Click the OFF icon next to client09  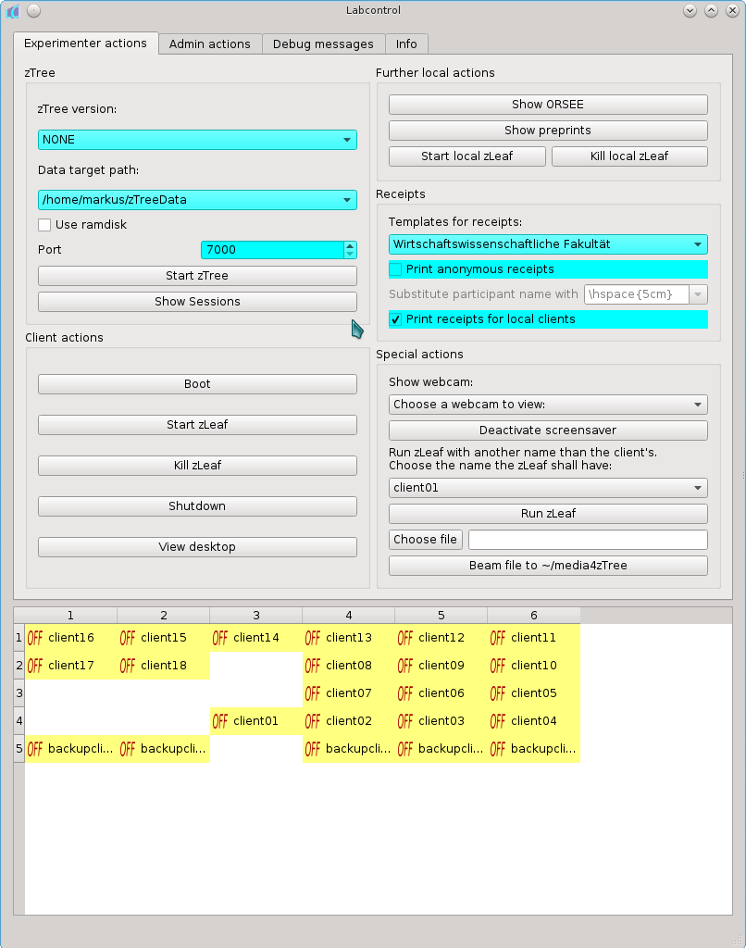tap(405, 666)
